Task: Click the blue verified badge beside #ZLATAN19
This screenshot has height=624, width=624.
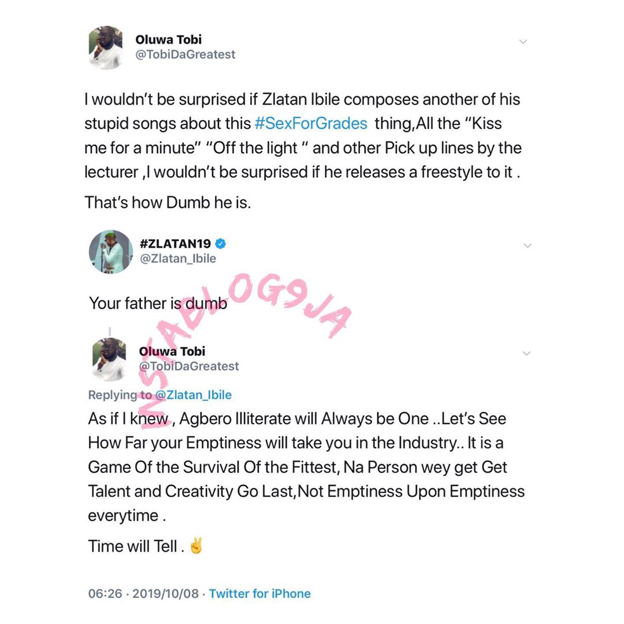Action: pos(220,243)
